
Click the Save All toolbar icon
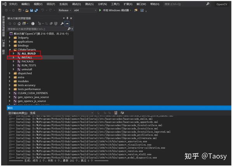(36, 10)
